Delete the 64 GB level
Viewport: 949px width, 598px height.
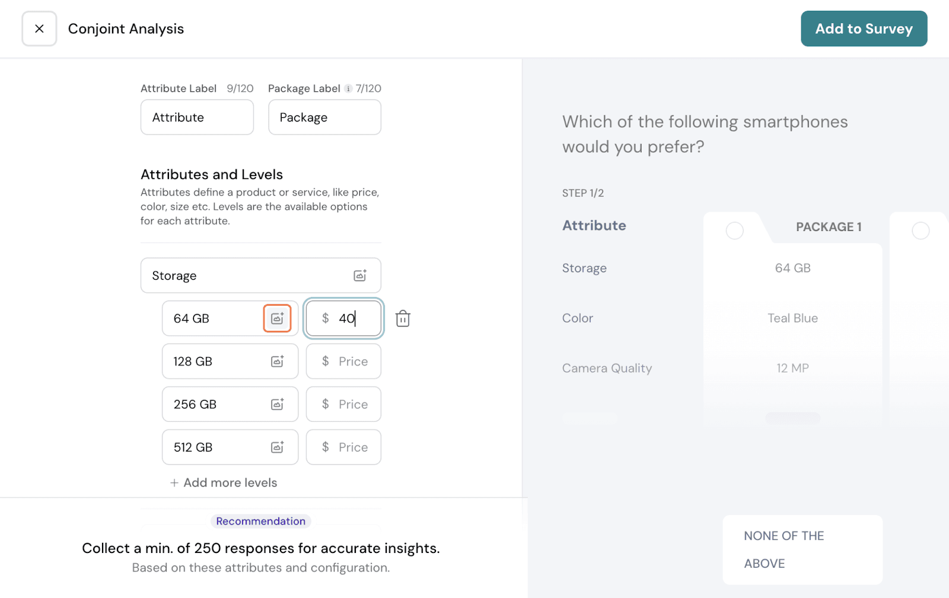[403, 318]
